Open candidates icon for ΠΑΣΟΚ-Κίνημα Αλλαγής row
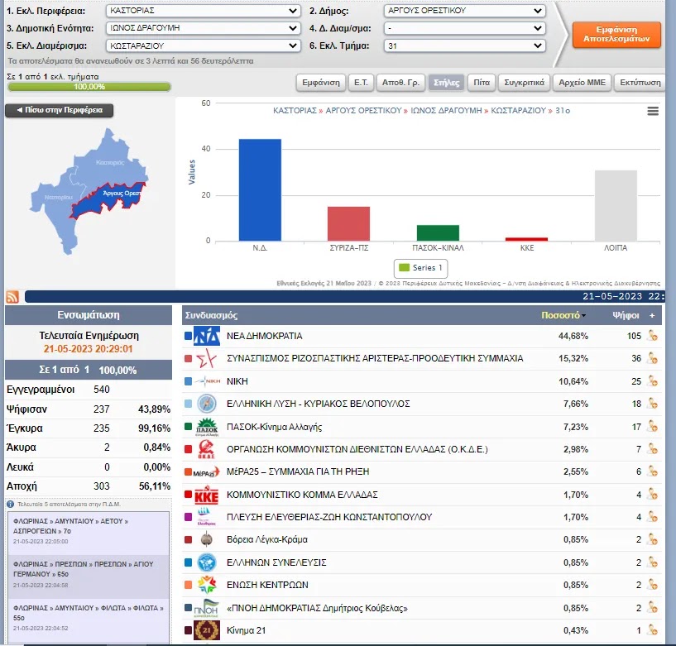676x646 pixels. coord(653,427)
